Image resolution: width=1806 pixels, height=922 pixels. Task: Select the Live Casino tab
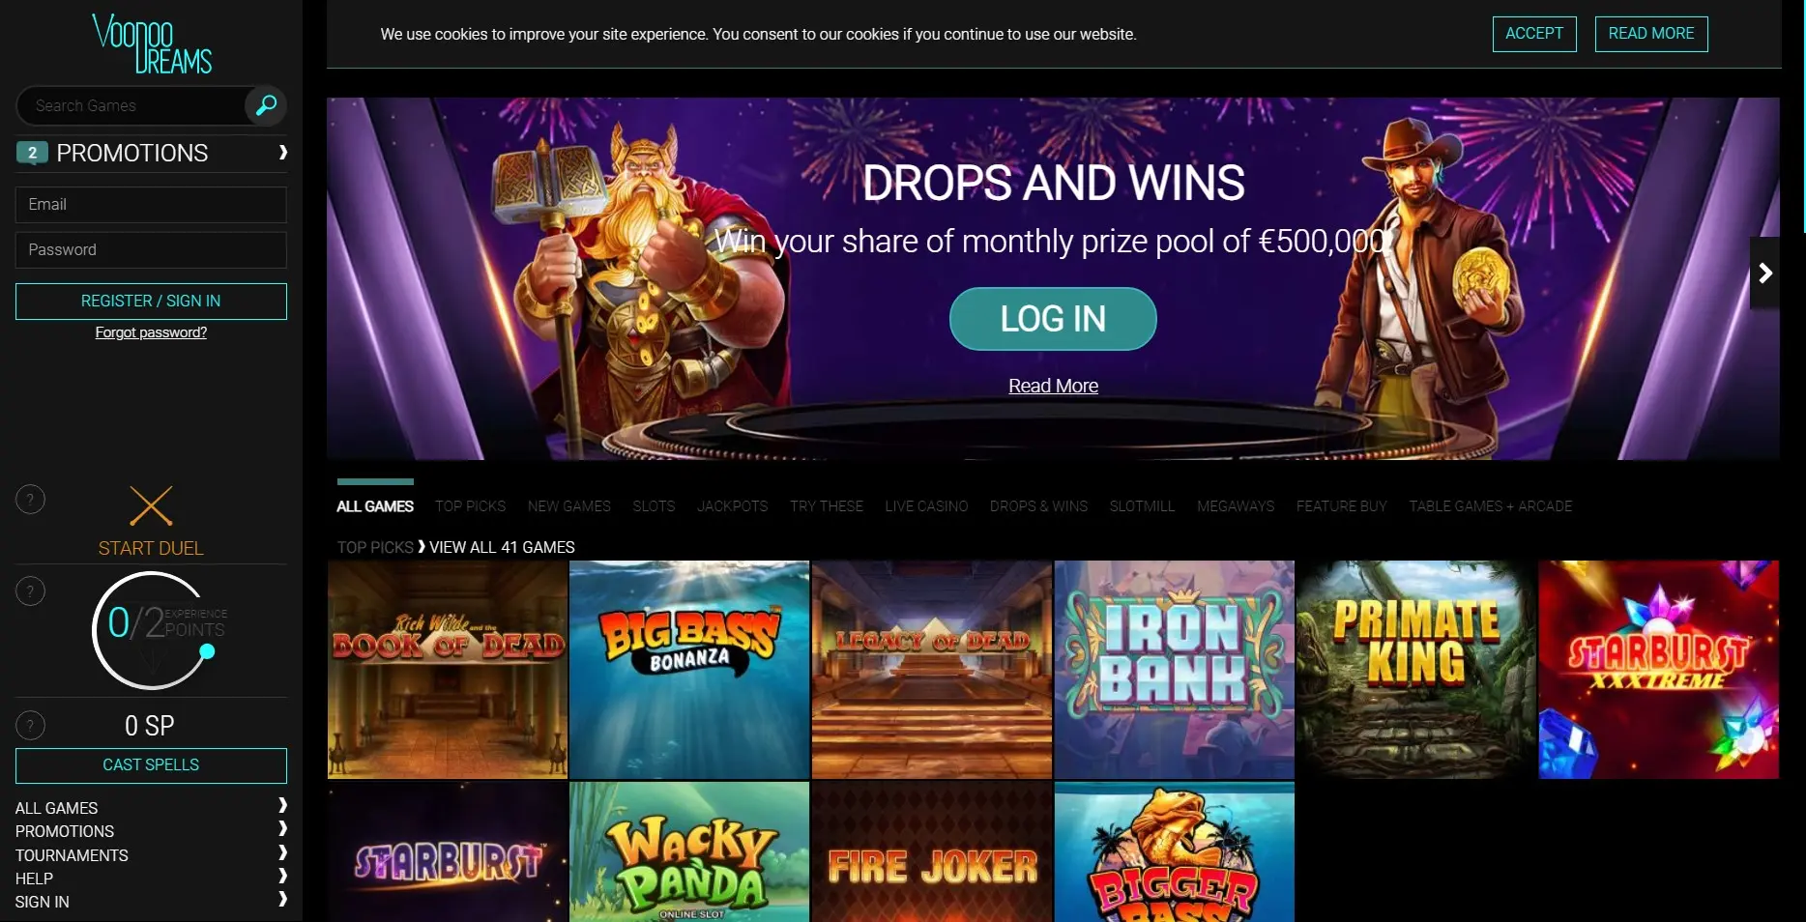pos(926,506)
